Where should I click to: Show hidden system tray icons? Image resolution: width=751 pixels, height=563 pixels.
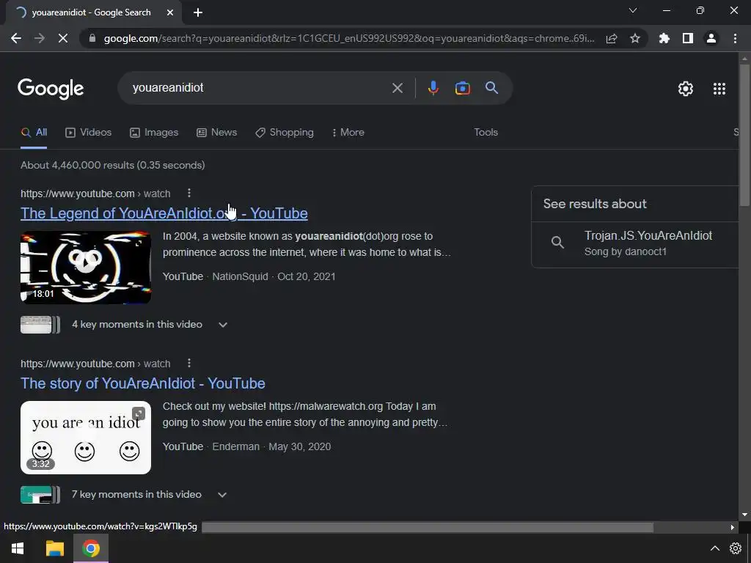[x=714, y=548]
